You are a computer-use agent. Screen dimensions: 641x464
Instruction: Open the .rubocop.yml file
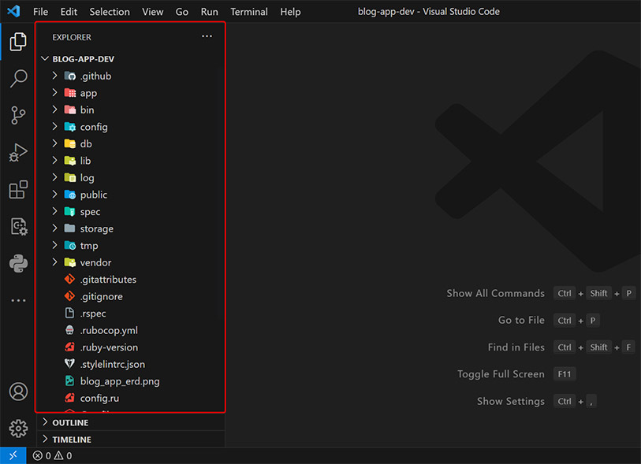(x=109, y=330)
